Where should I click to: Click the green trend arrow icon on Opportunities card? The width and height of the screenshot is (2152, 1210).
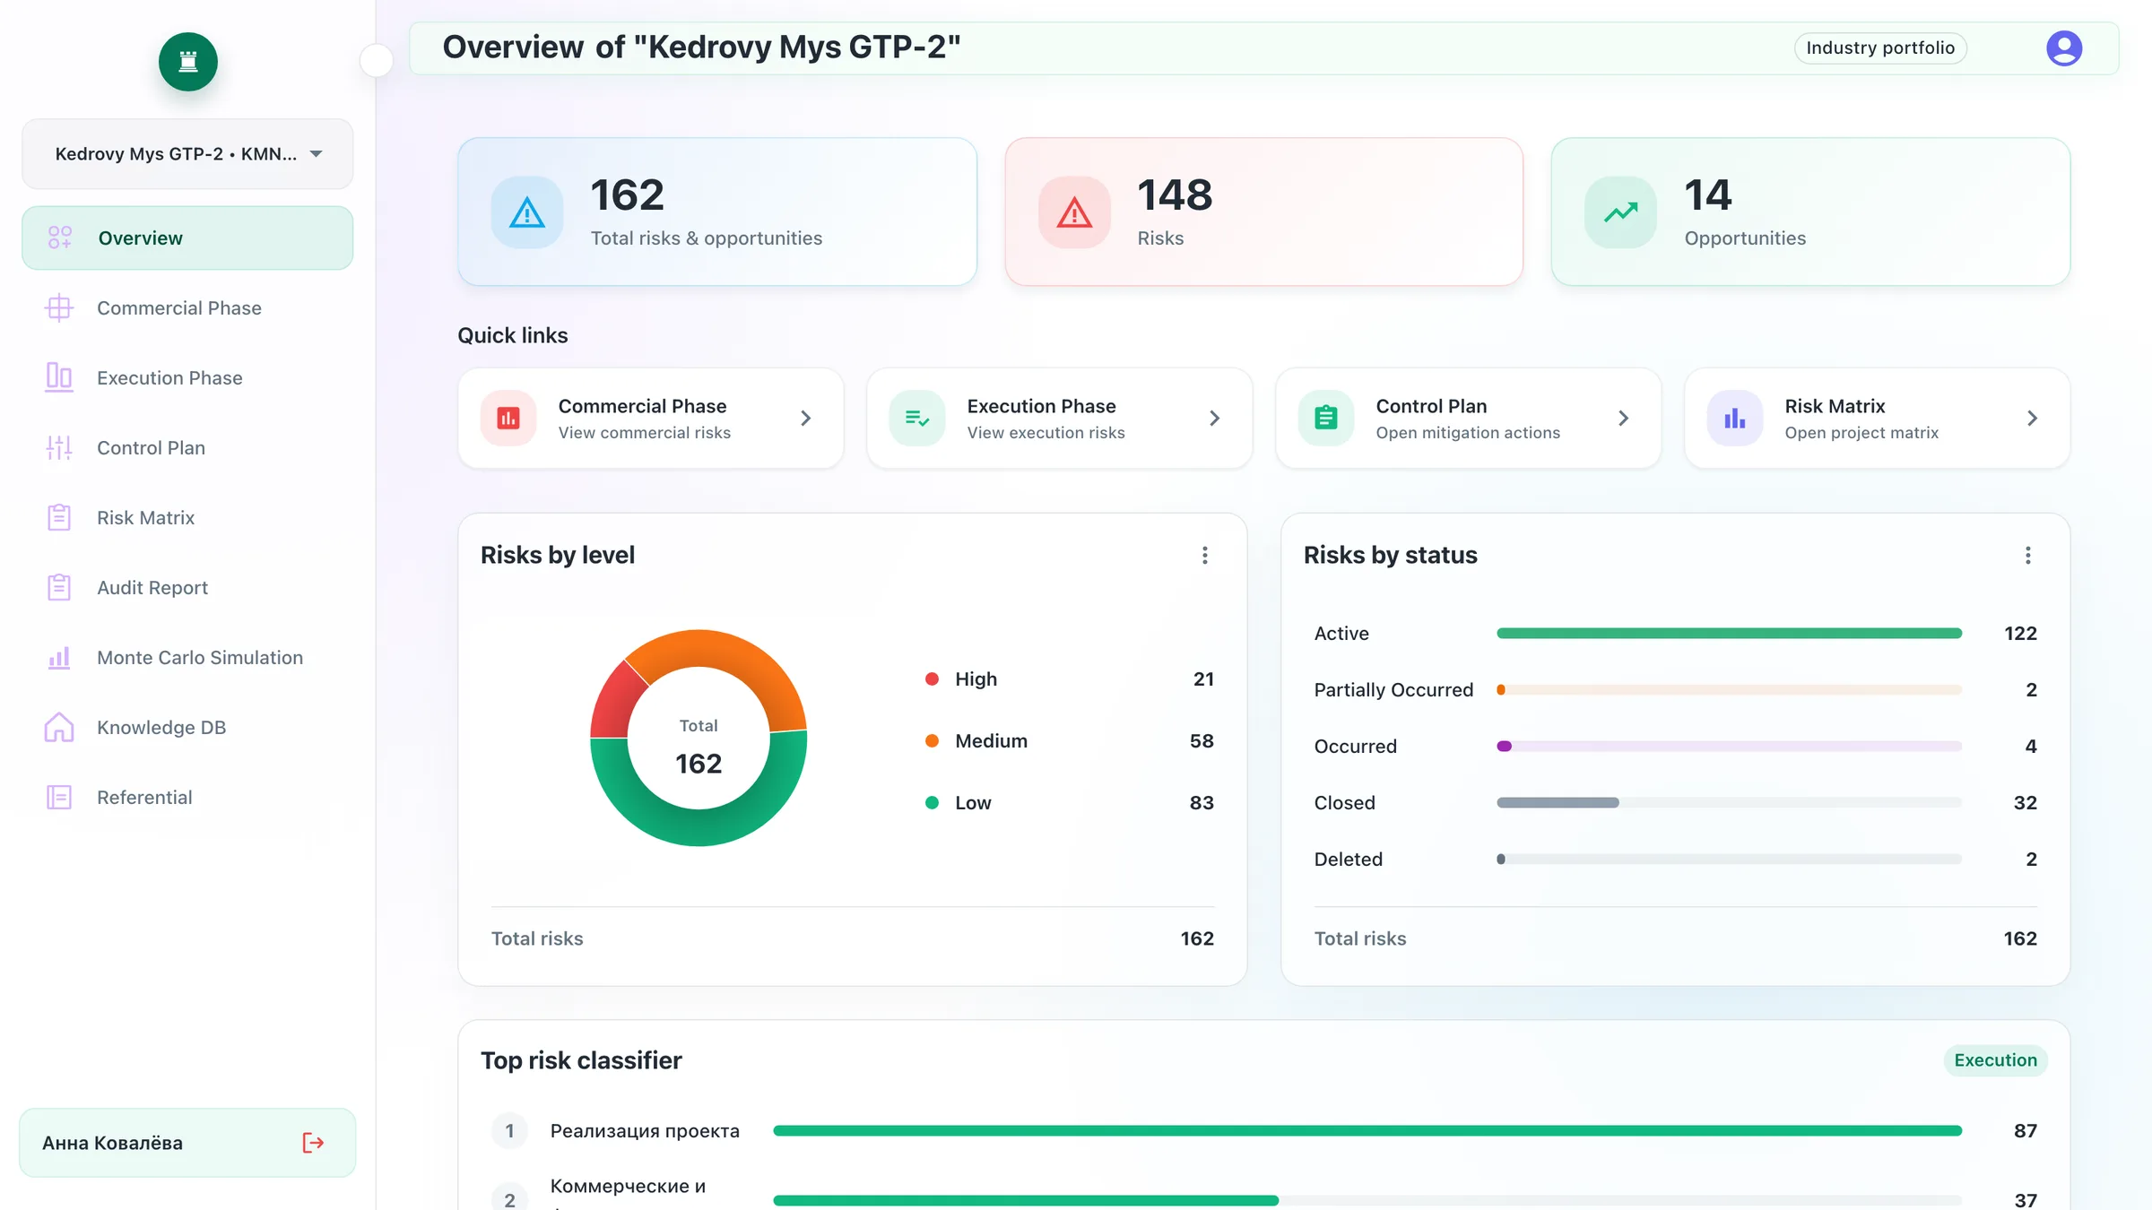coord(1620,212)
